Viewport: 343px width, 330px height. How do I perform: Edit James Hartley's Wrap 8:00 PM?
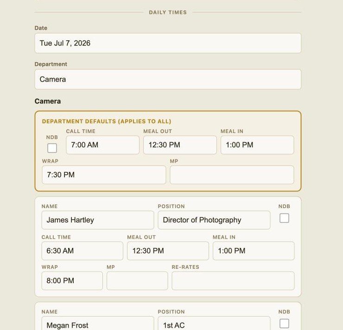[x=72, y=281]
